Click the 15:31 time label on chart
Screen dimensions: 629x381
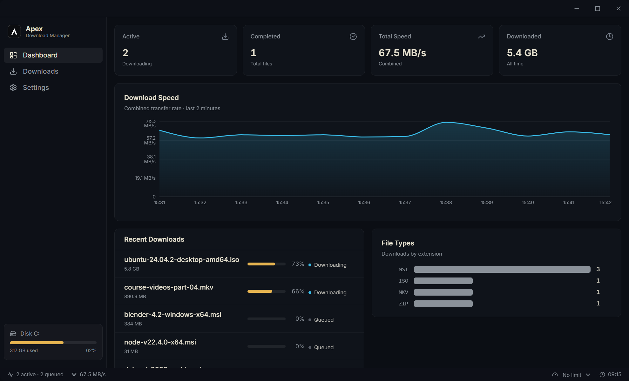pos(159,203)
